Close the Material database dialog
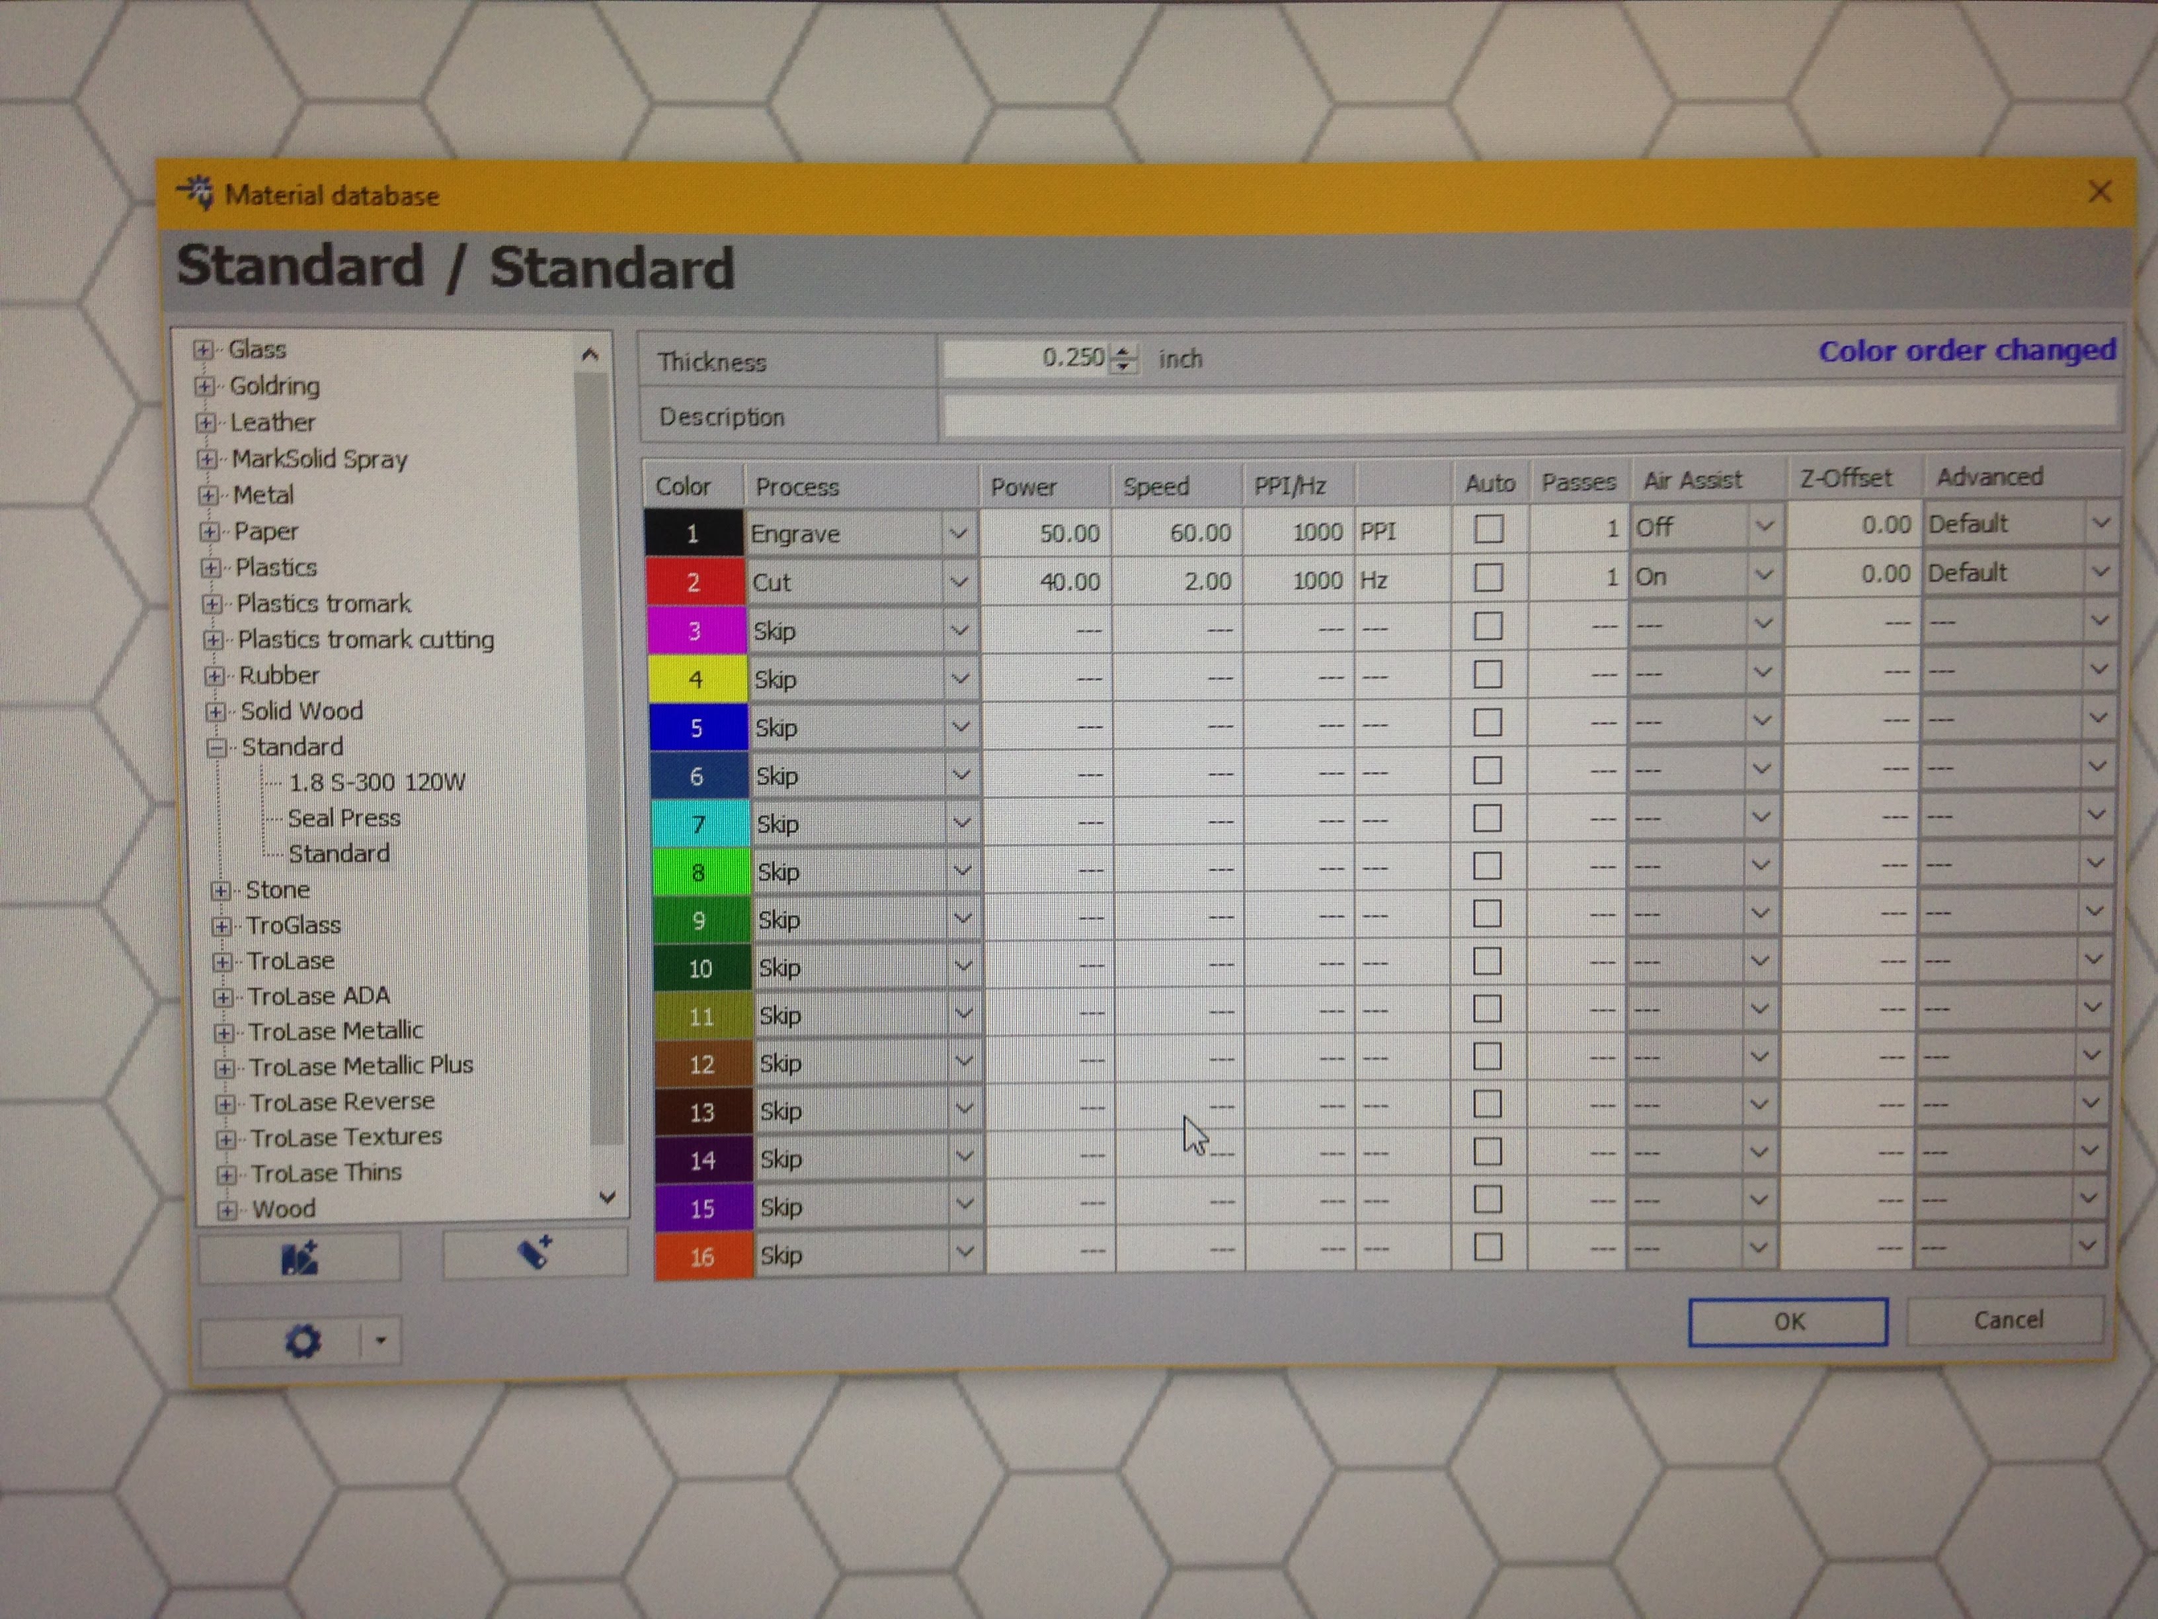The width and height of the screenshot is (2158, 1619). [2099, 191]
